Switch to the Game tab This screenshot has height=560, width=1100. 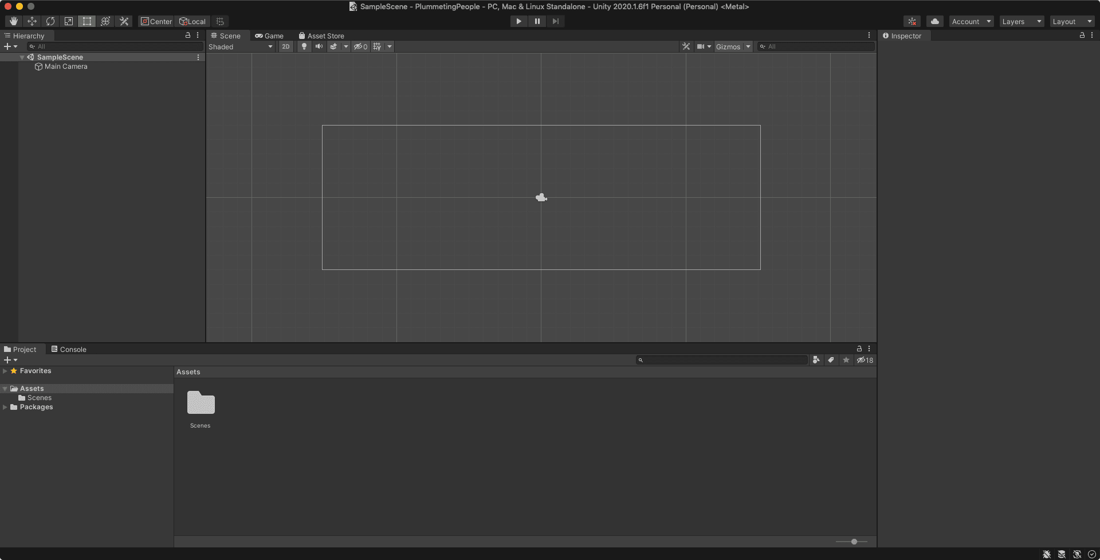[269, 36]
